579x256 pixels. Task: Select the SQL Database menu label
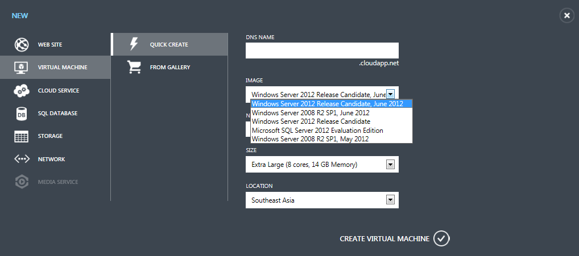[57, 114]
